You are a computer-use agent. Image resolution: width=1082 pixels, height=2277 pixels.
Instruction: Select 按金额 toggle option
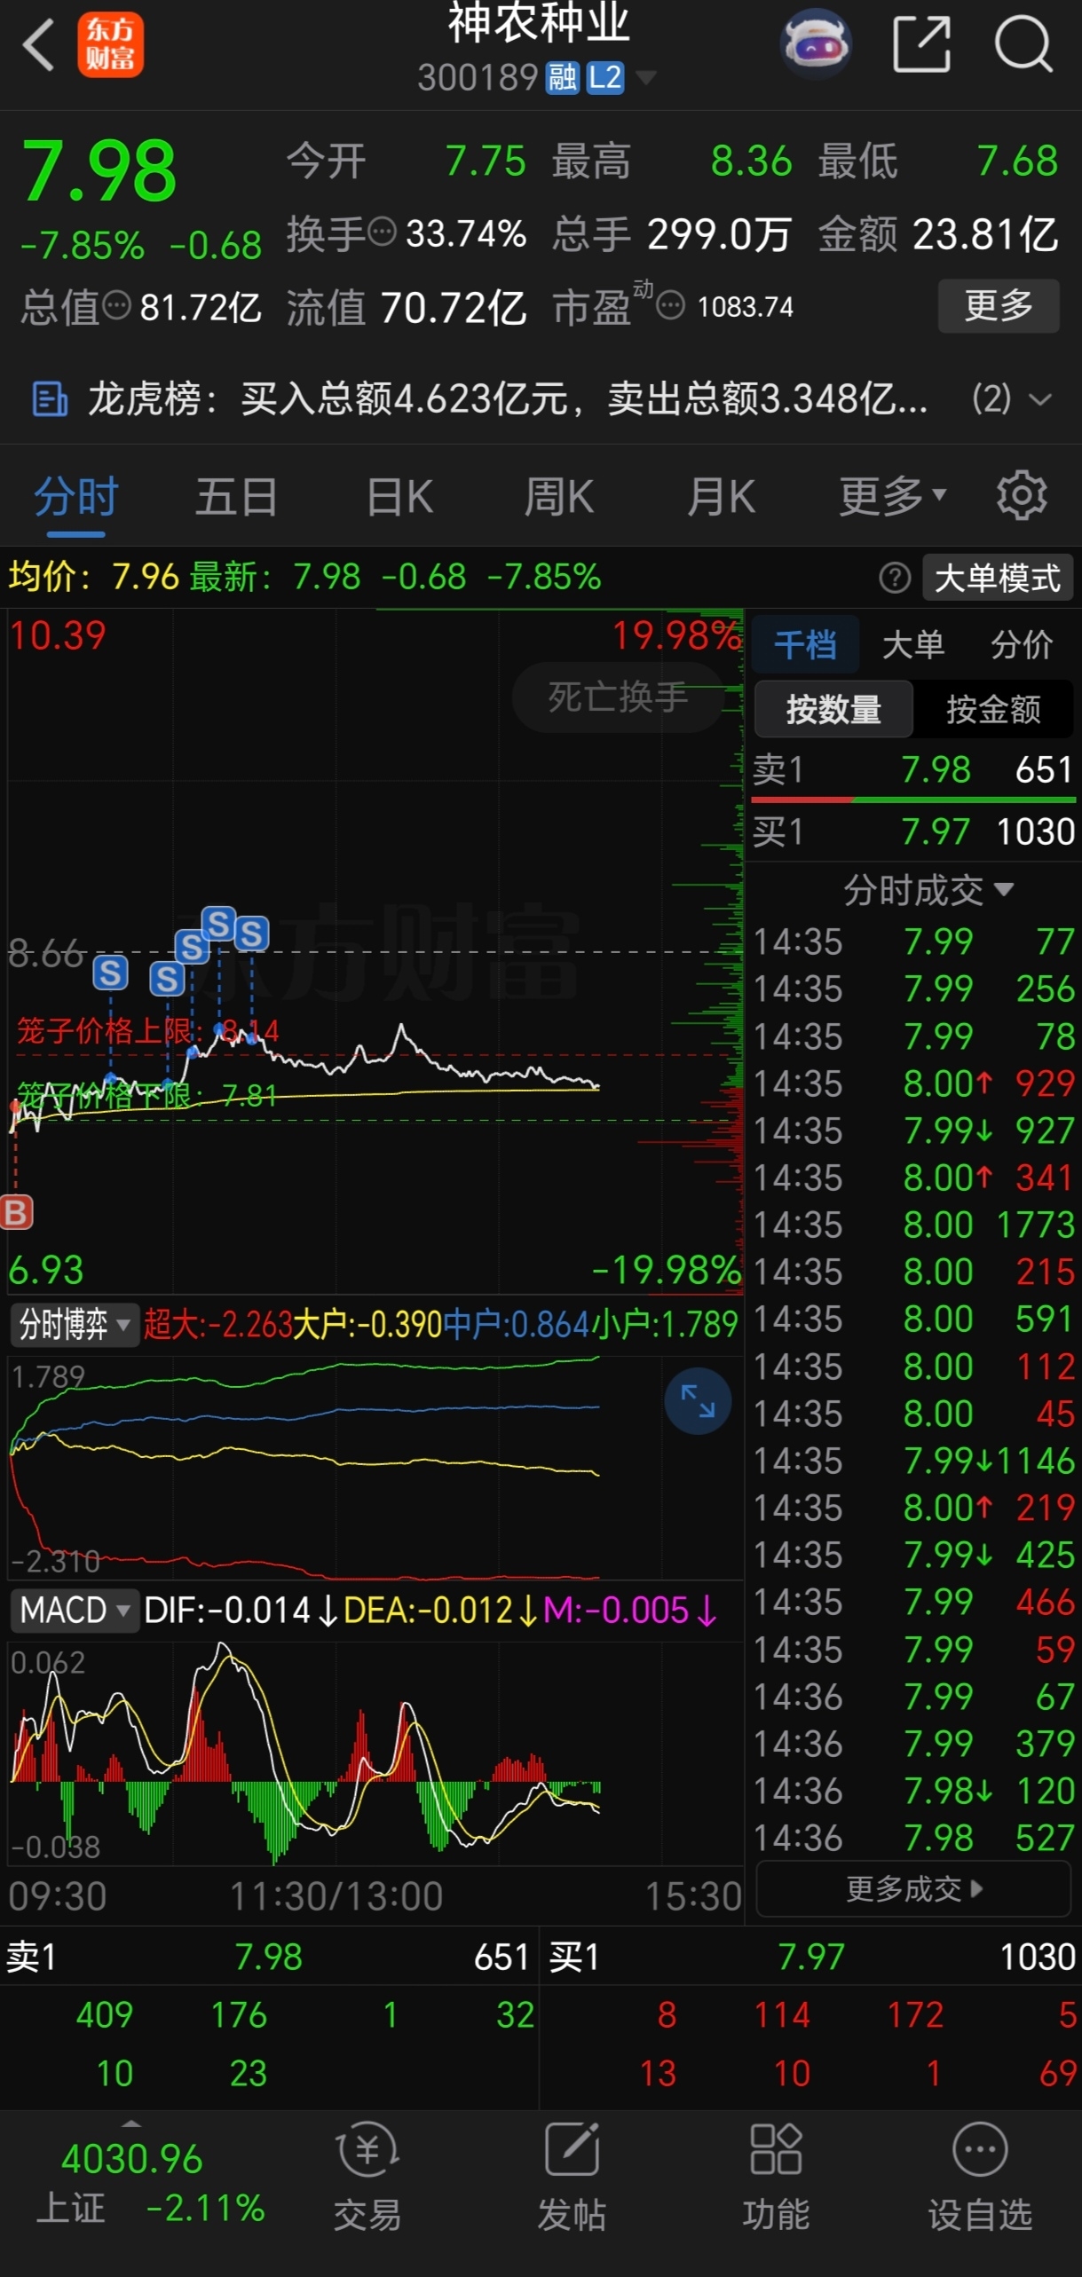coord(993,709)
